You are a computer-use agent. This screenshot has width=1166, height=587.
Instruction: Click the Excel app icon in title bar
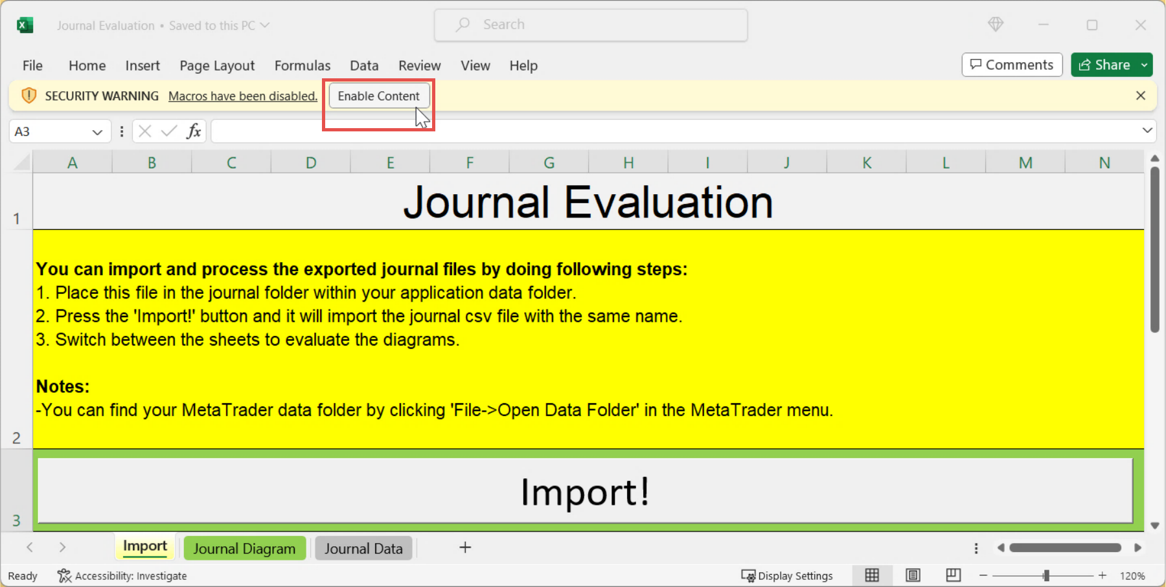(25, 25)
